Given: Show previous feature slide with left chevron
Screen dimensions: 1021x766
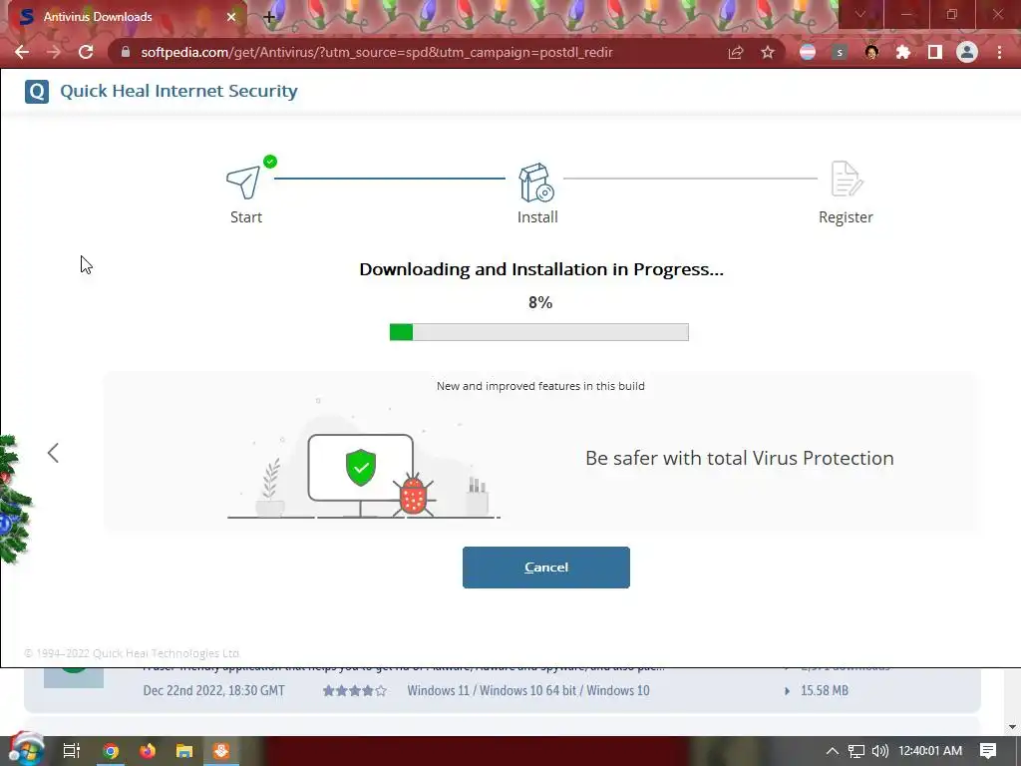Looking at the screenshot, I should coord(54,453).
